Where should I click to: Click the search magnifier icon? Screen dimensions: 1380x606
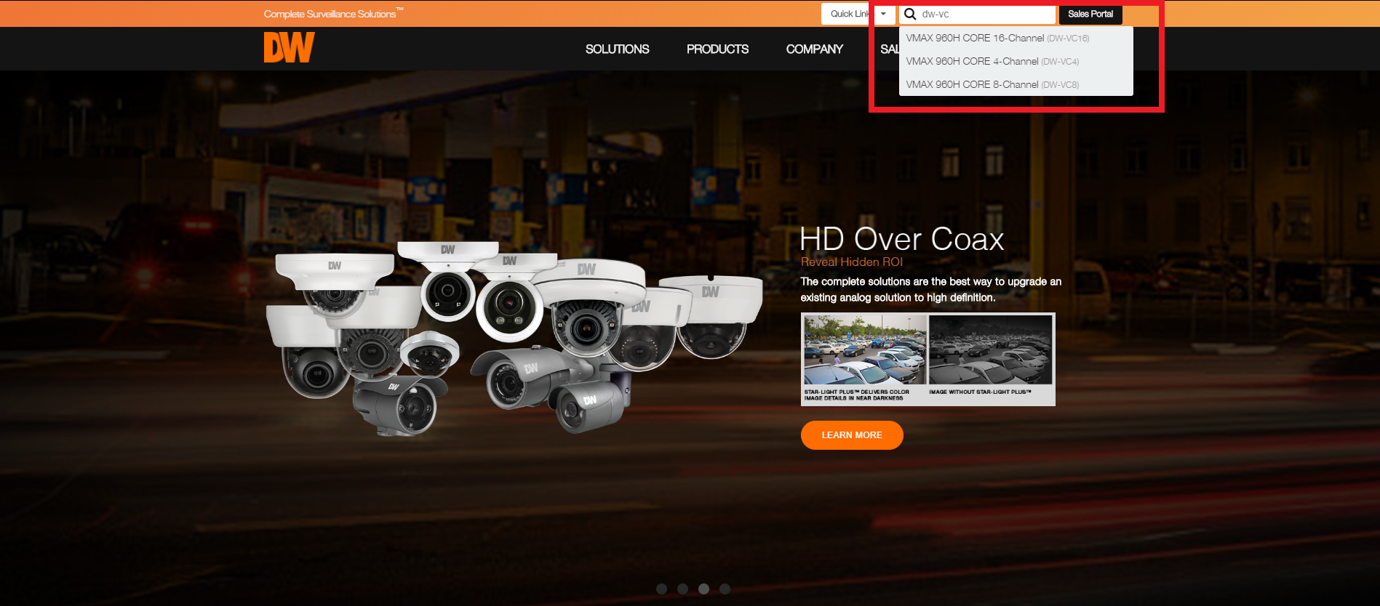coord(910,14)
